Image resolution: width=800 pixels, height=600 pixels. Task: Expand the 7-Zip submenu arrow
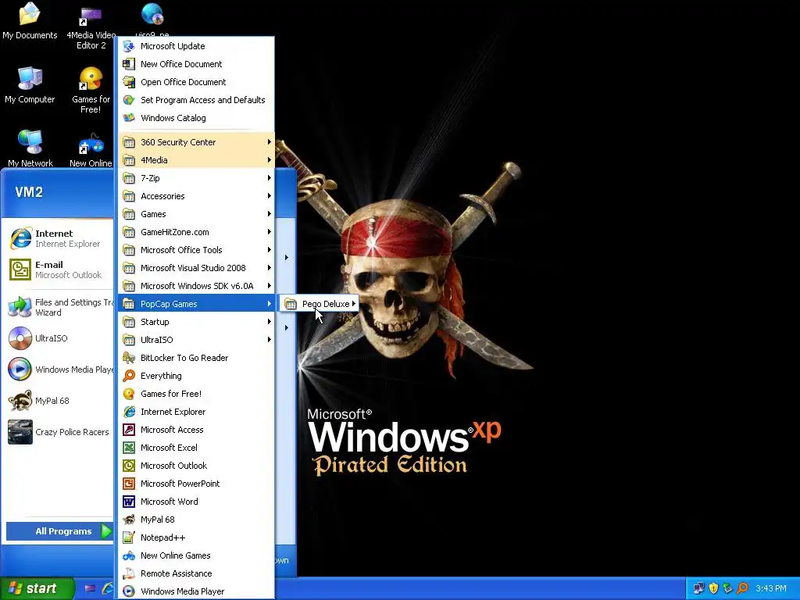(x=269, y=177)
